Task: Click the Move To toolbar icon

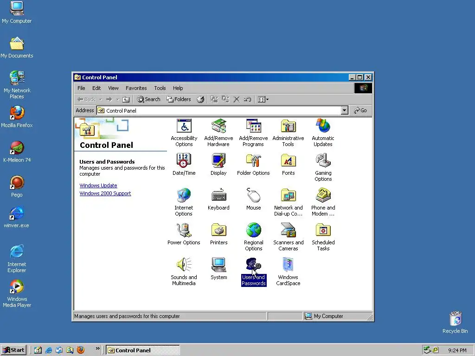Action: point(214,99)
